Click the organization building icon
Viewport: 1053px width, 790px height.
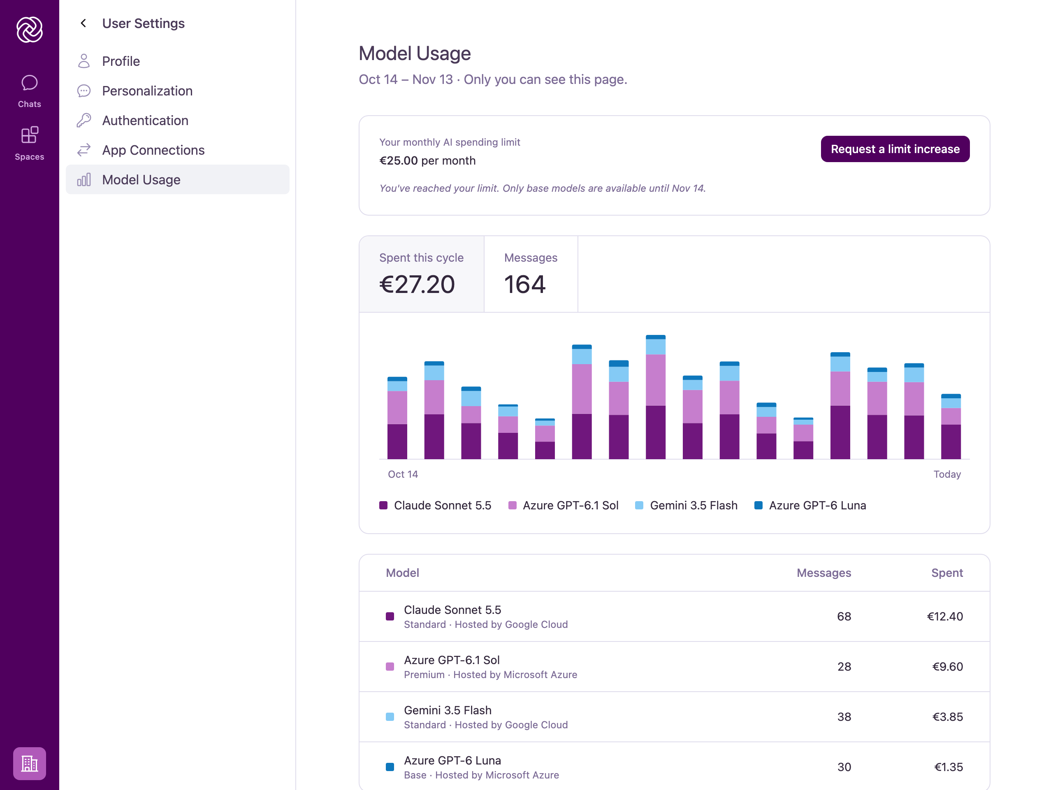pyautogui.click(x=30, y=763)
